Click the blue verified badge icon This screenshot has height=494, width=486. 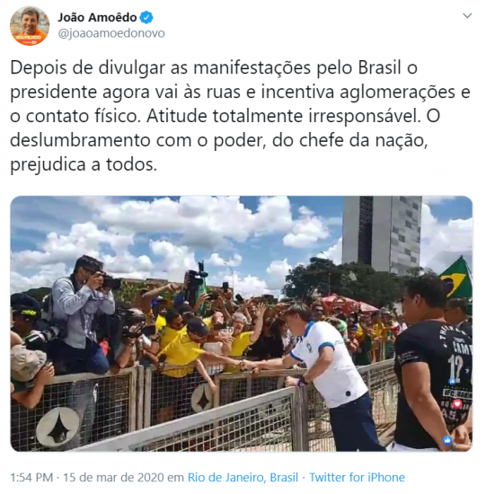pyautogui.click(x=146, y=17)
